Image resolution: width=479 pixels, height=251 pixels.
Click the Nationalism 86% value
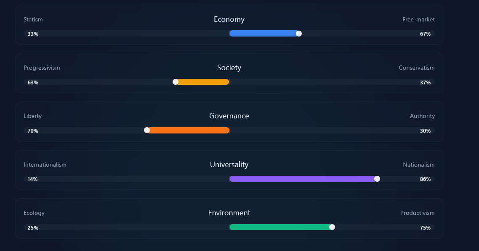[x=425, y=179]
